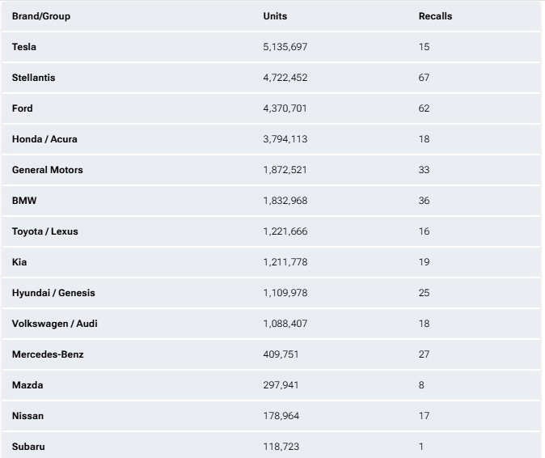Click the Hyundai / Genesis row label
Screen dimensions: 545x458
(53, 293)
